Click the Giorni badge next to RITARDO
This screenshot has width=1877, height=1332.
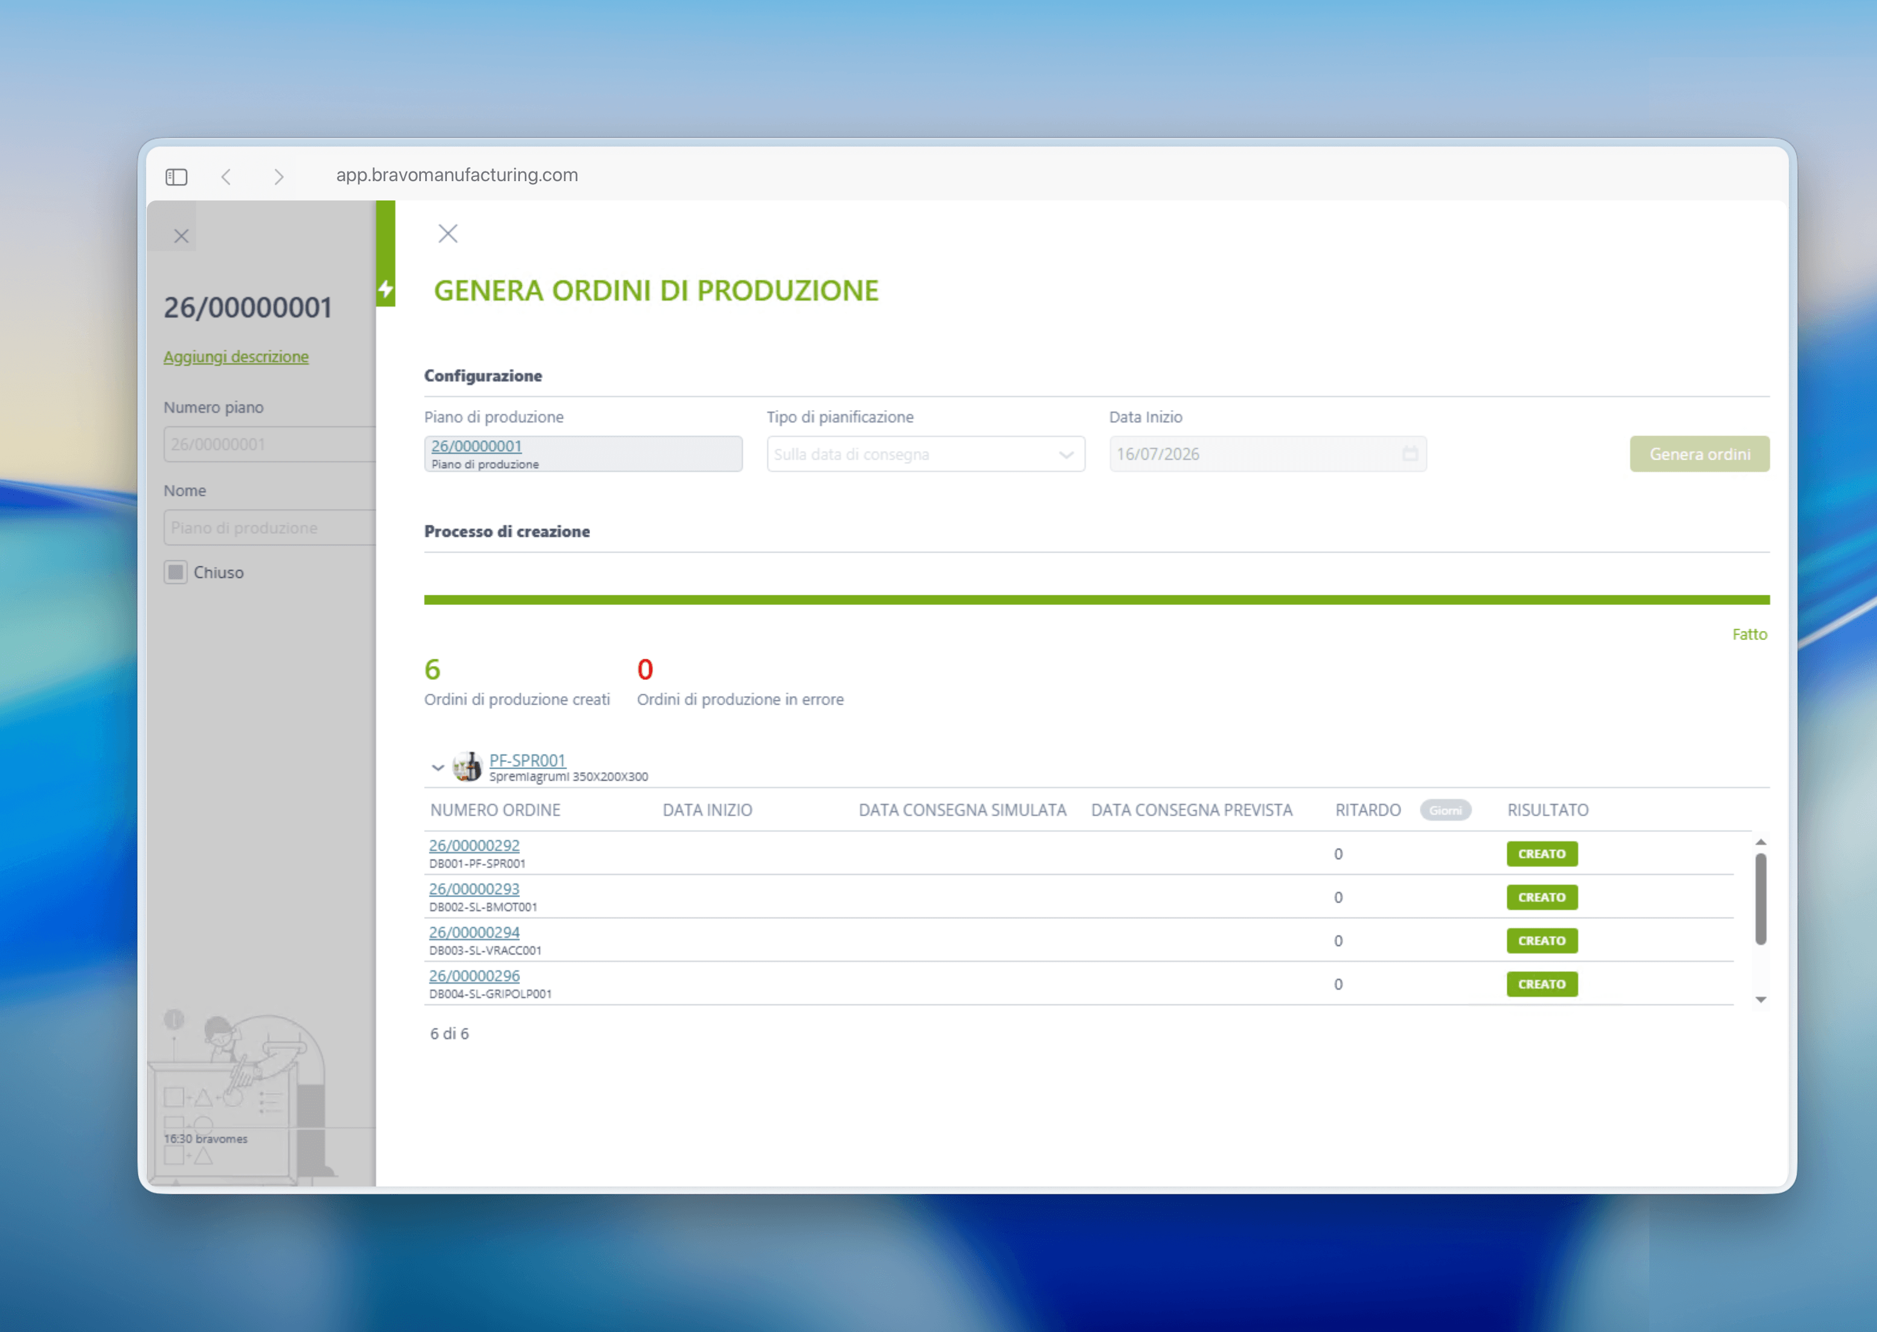pyautogui.click(x=1445, y=810)
